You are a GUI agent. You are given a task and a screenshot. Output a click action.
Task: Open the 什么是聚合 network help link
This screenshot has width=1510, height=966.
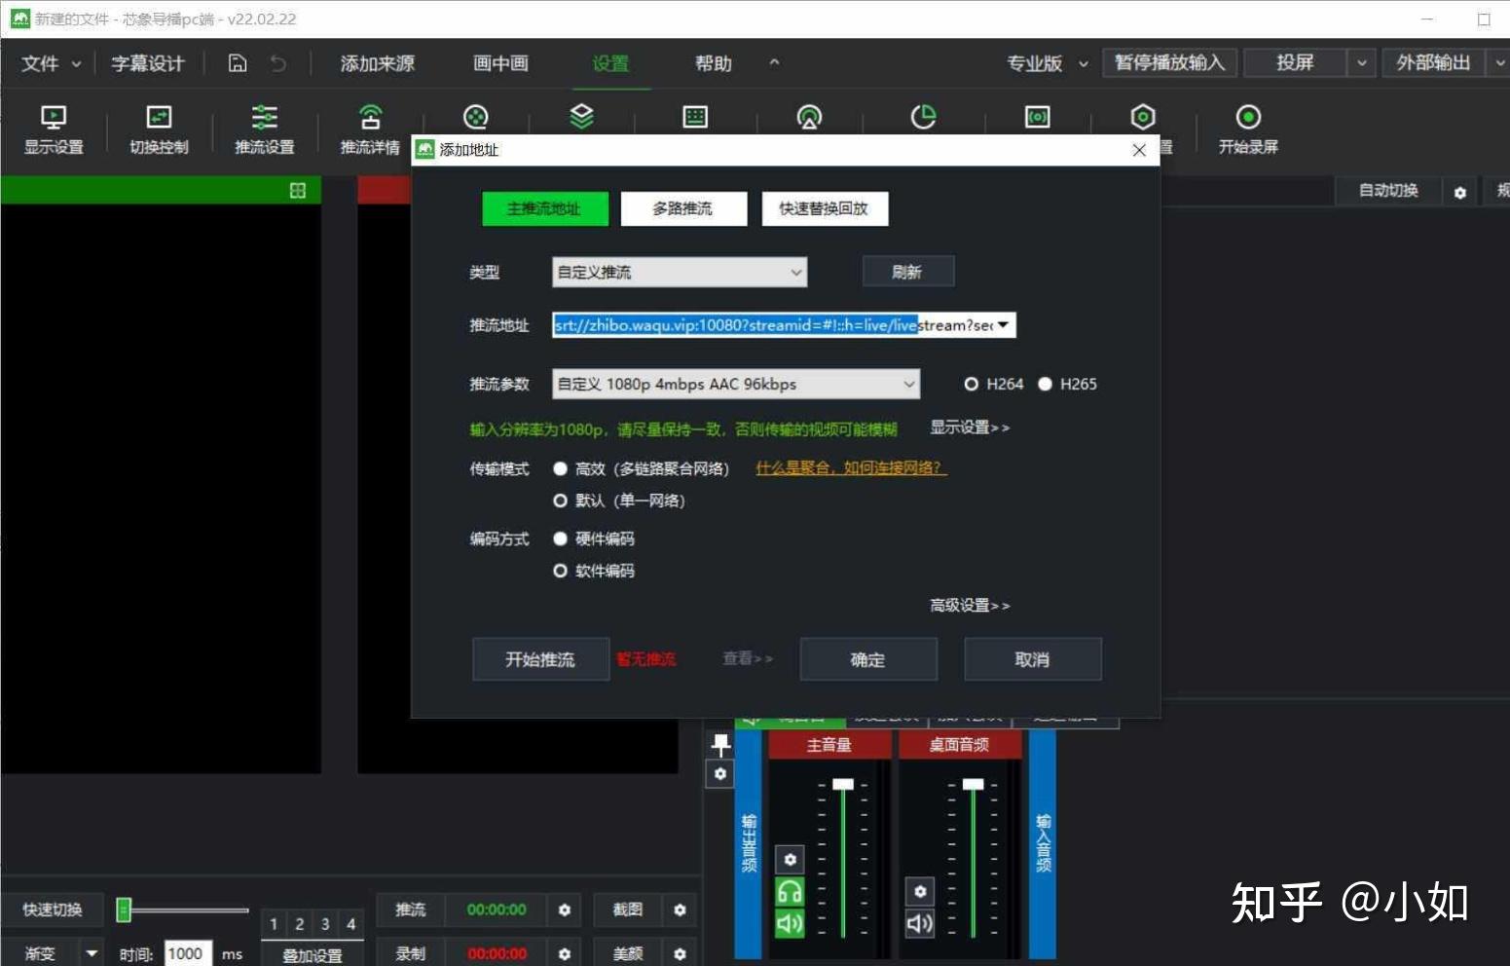point(850,467)
